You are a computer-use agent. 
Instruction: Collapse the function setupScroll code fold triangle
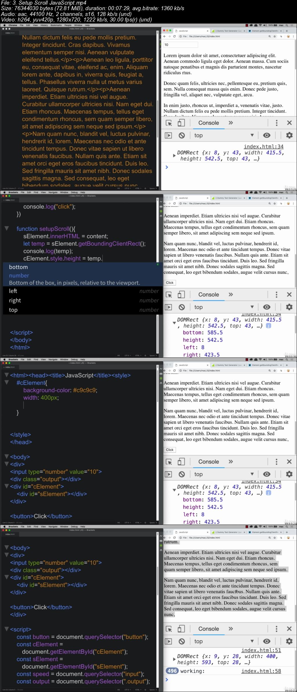pos(7,229)
